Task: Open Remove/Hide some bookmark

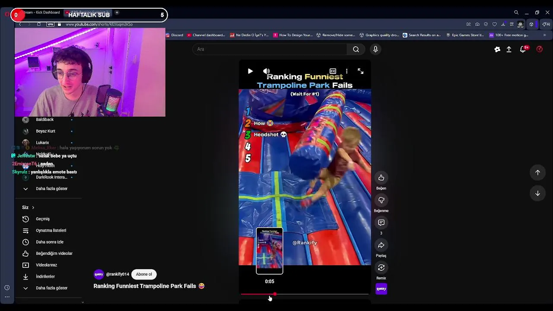Action: click(336, 35)
